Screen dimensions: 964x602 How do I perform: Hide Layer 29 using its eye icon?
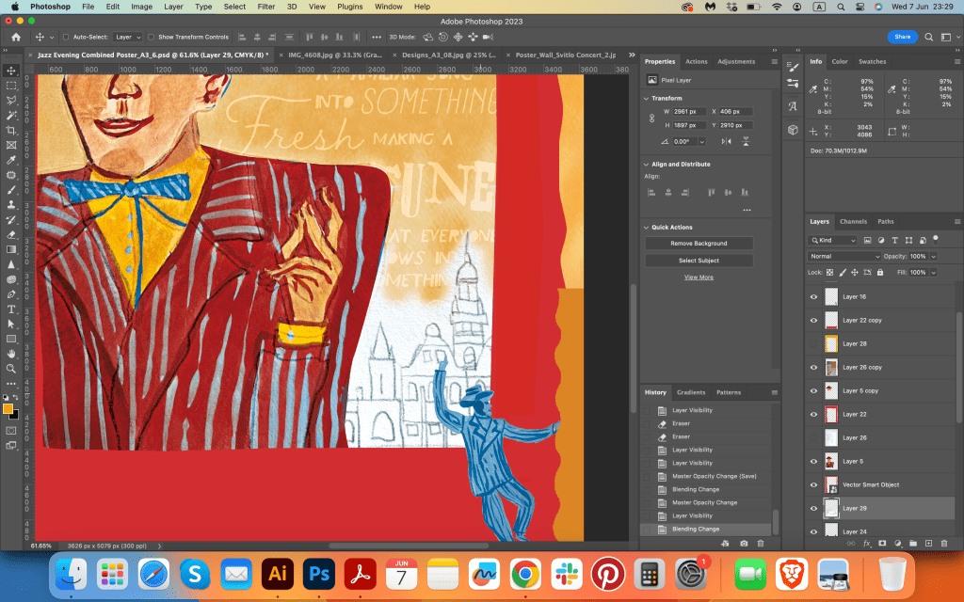point(814,508)
